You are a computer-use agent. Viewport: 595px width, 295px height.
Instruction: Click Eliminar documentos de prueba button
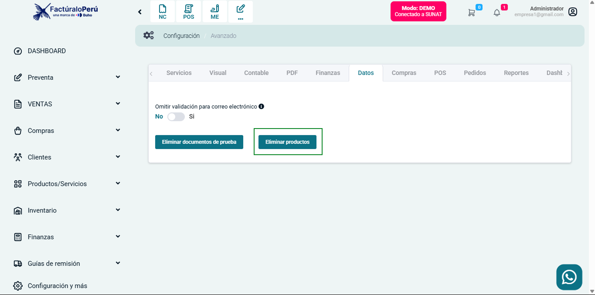point(199,142)
